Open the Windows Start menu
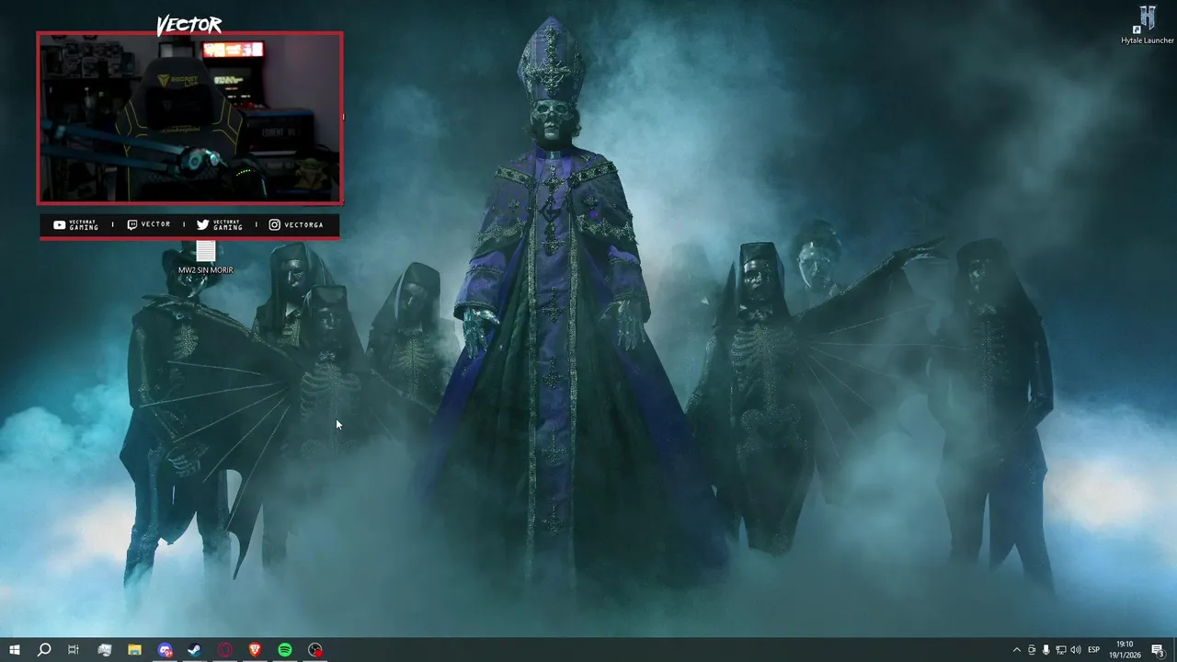Image resolution: width=1177 pixels, height=662 pixels. tap(14, 650)
